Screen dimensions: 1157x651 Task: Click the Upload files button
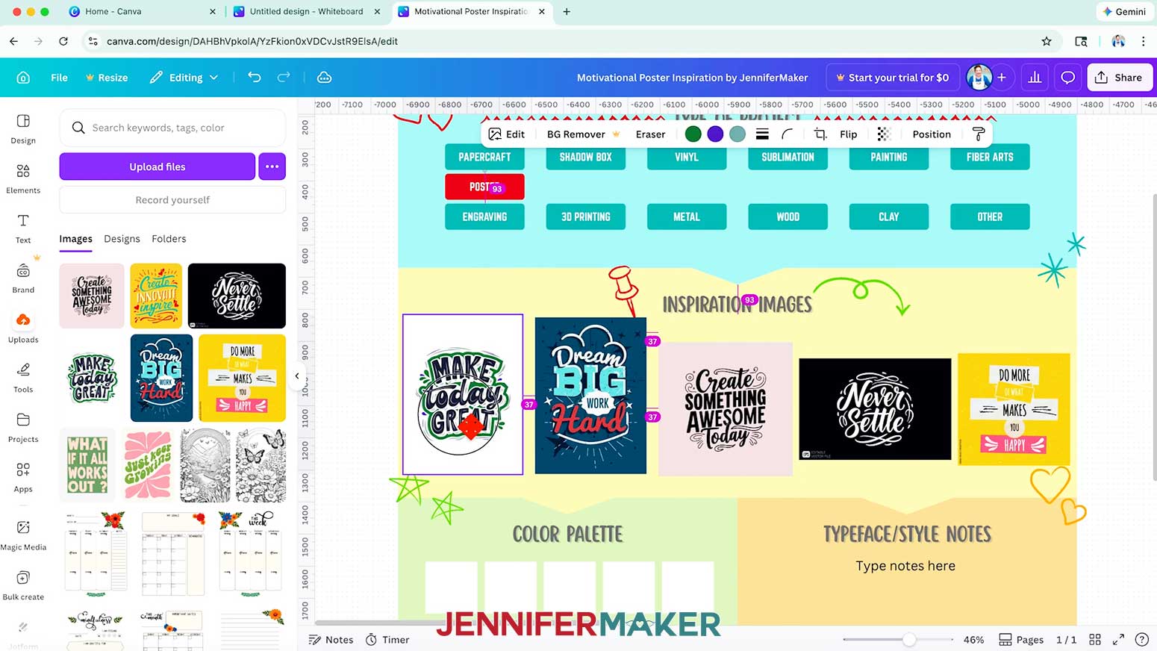[157, 166]
